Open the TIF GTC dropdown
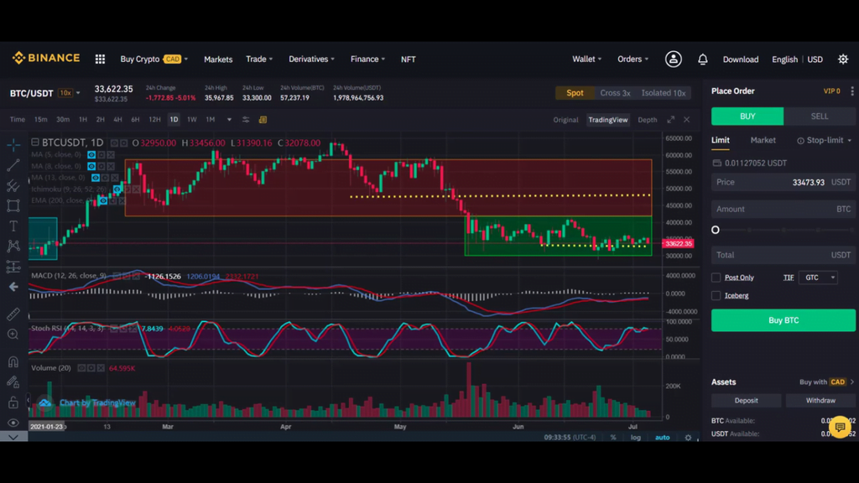Viewport: 859px width, 483px height. [818, 278]
